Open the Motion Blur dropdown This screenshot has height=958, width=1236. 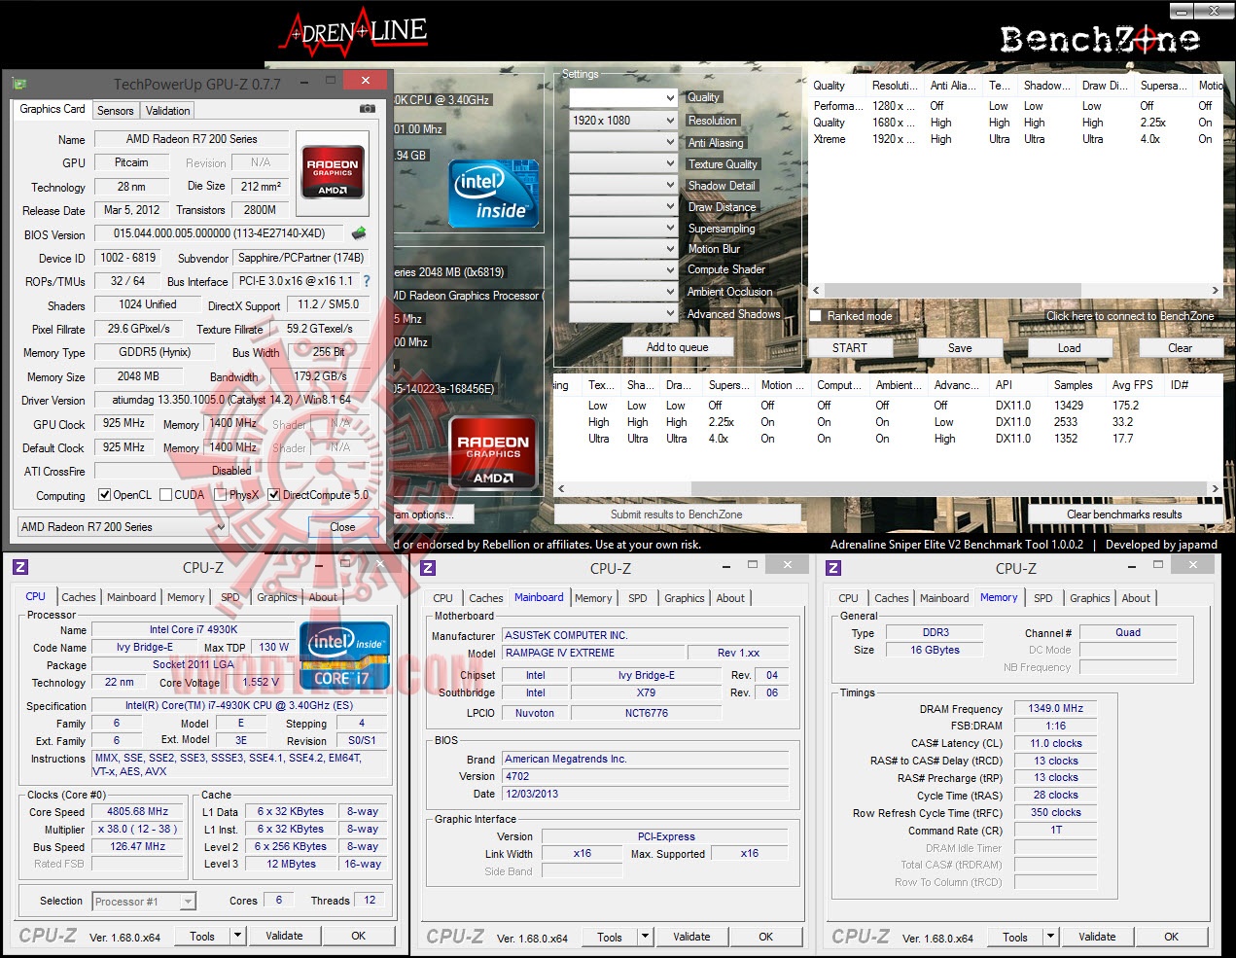coord(622,249)
